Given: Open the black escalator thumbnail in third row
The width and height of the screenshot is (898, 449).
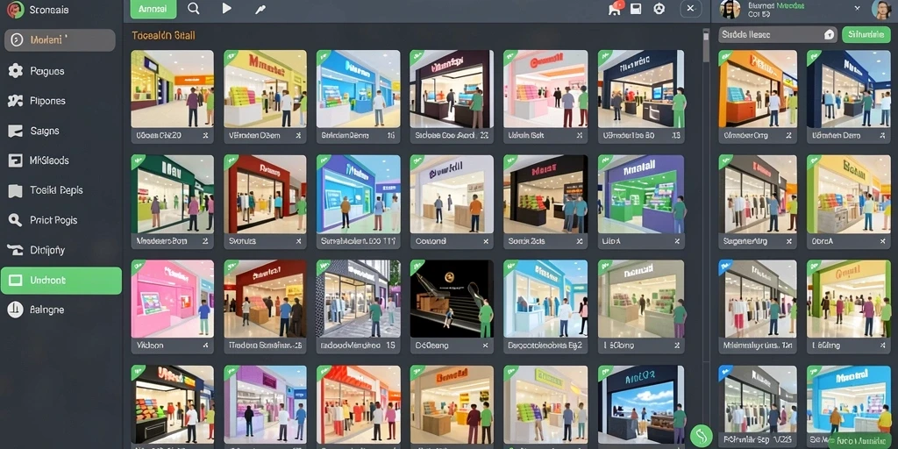Looking at the screenshot, I should (452, 299).
